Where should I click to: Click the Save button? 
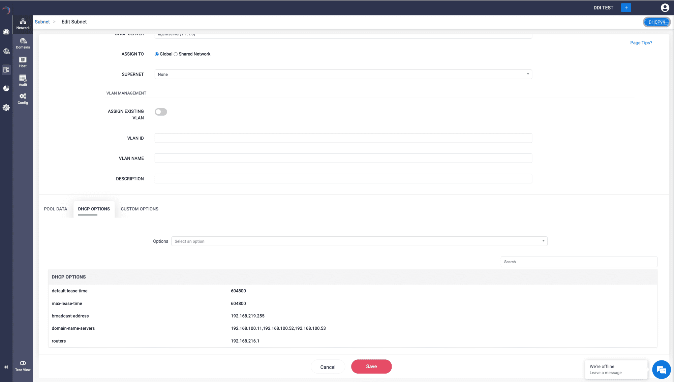[x=371, y=366]
